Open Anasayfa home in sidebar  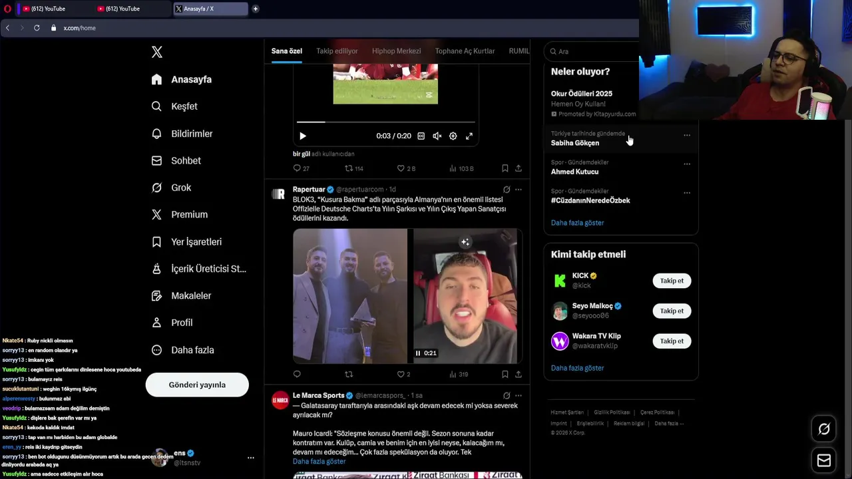[182, 79]
